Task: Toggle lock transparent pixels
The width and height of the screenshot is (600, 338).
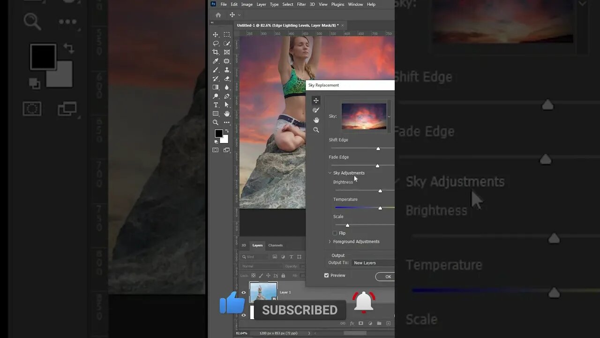Action: click(x=253, y=276)
